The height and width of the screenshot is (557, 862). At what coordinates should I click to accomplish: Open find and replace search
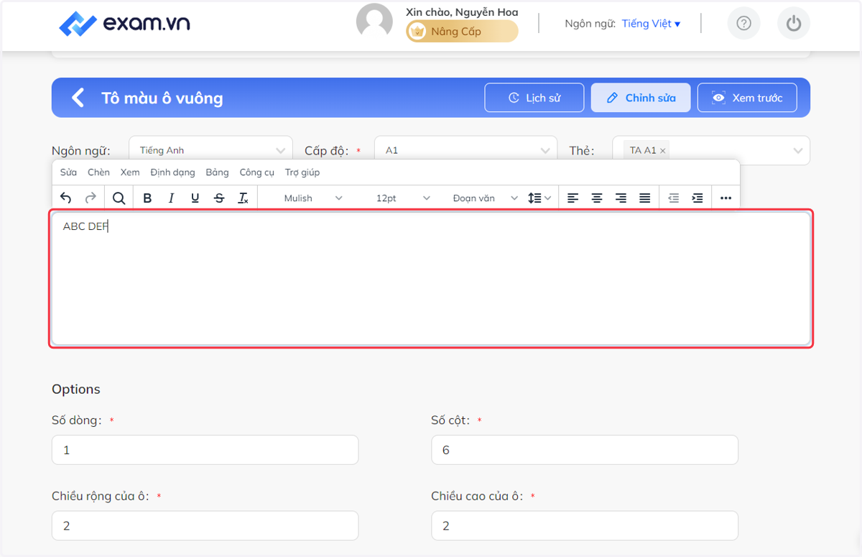[x=119, y=198]
